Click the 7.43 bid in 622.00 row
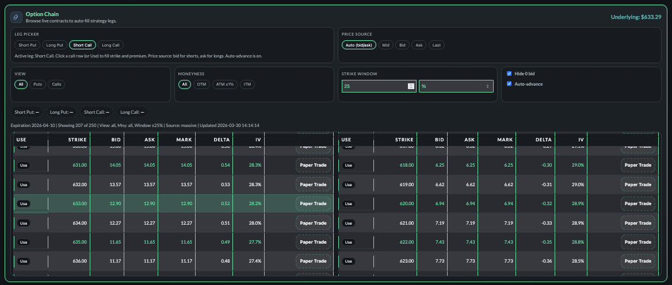This screenshot has width=672, height=285. [x=440, y=242]
